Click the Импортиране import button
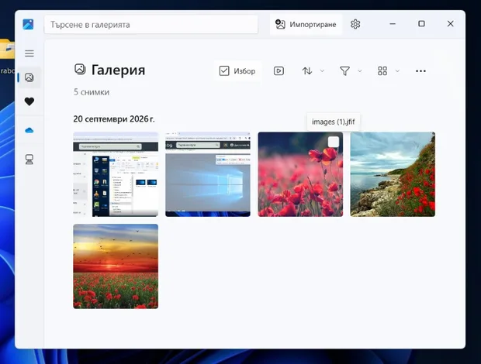The height and width of the screenshot is (364, 481). pos(306,24)
